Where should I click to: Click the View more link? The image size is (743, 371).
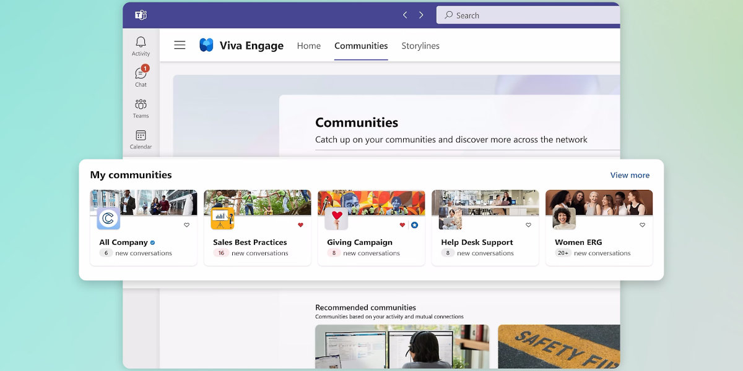[x=630, y=175]
